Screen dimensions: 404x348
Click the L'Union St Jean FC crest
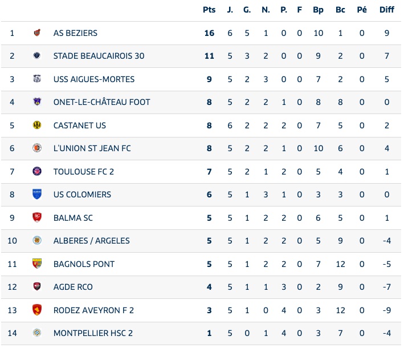[37, 148]
